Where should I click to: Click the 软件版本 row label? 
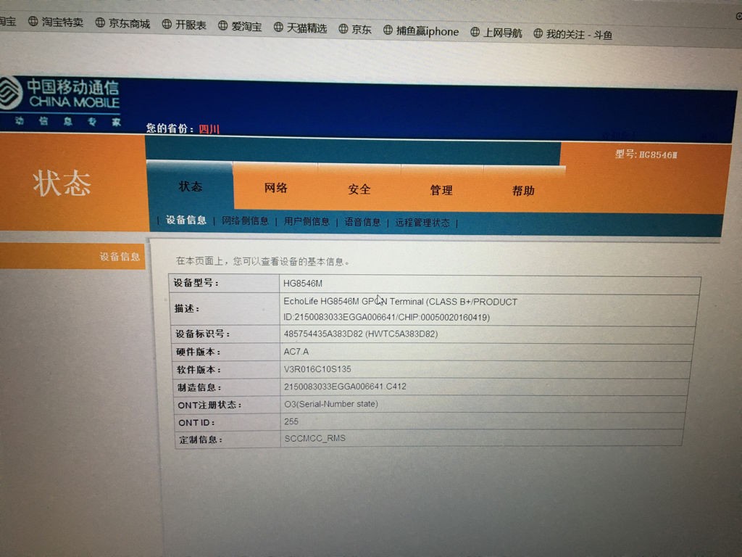pyautogui.click(x=199, y=369)
